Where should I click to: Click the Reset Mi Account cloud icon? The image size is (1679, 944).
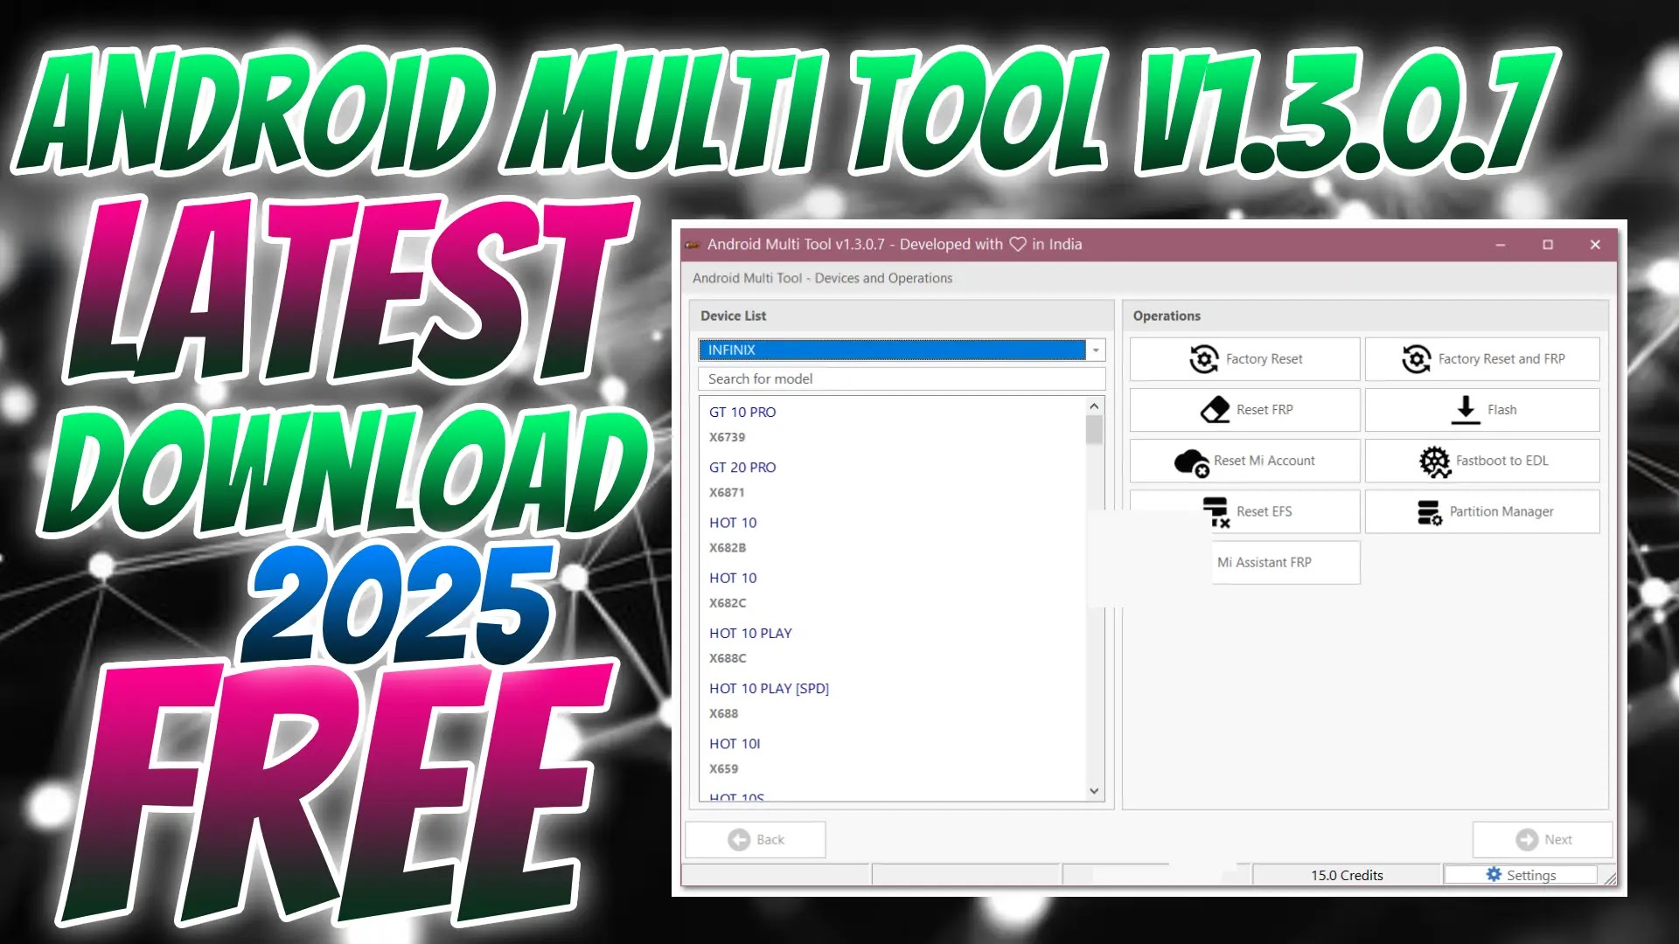pos(1191,462)
